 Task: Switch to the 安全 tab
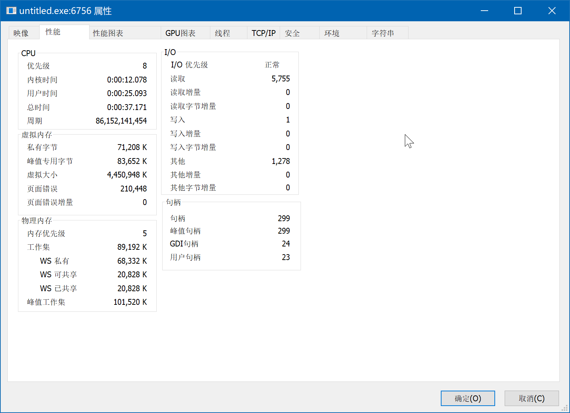(292, 33)
